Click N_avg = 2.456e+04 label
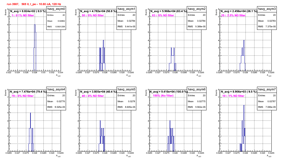 (239, 11)
